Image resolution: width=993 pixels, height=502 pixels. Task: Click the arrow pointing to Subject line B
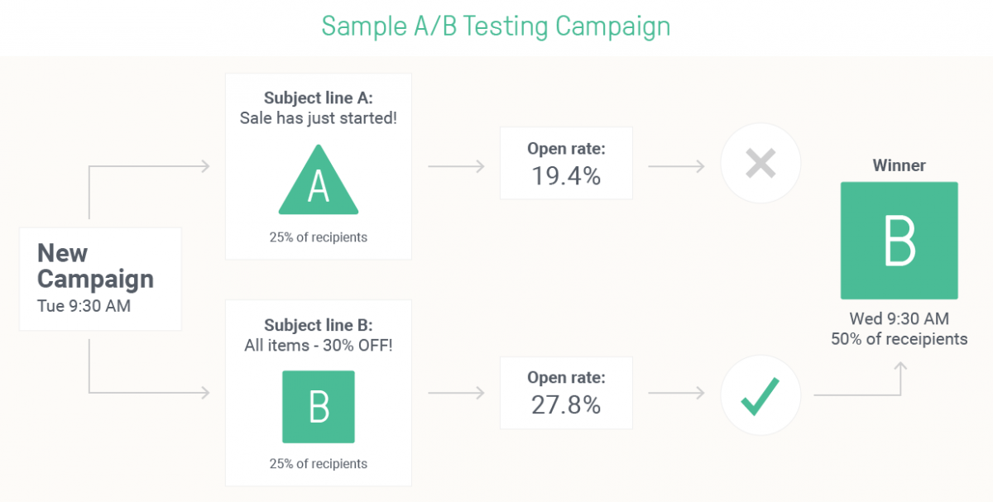click(149, 393)
